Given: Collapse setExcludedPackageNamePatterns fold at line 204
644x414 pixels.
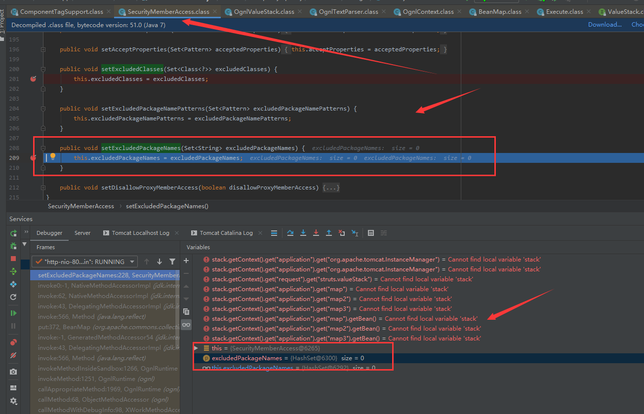Looking at the screenshot, I should pyautogui.click(x=43, y=109).
